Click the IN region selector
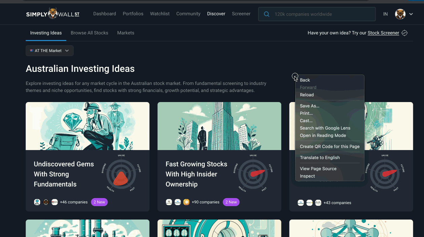424x237 pixels. tap(385, 14)
